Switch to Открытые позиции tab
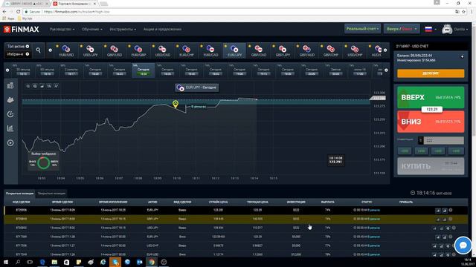 [x=20, y=193]
